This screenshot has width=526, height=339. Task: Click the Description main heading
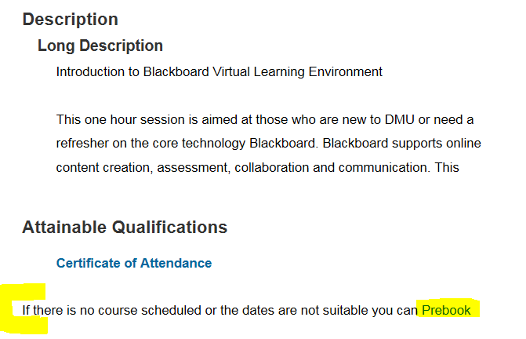pos(70,19)
